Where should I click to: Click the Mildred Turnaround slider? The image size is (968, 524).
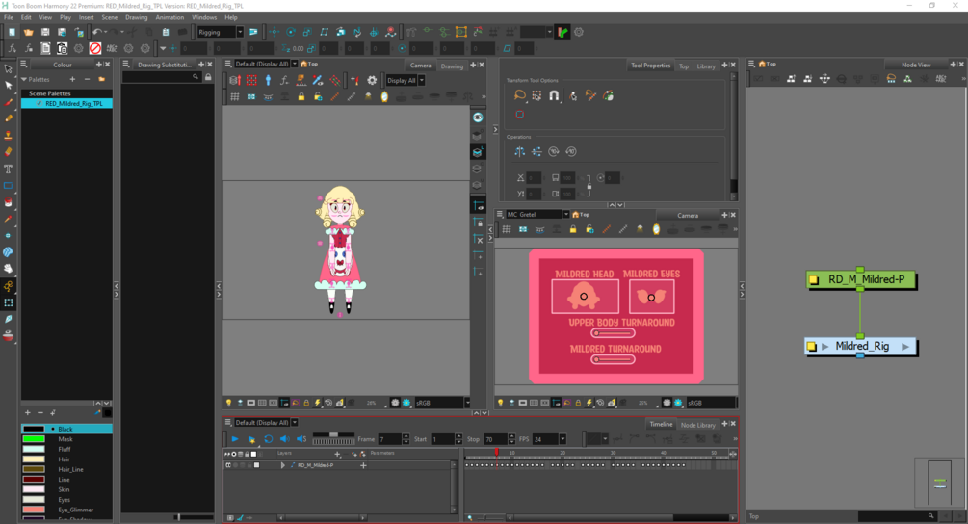613,359
